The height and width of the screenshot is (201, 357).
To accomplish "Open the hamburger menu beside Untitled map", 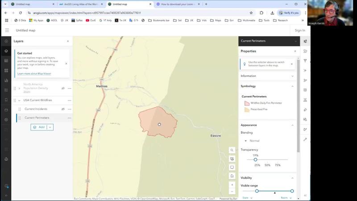I will 7,30.
